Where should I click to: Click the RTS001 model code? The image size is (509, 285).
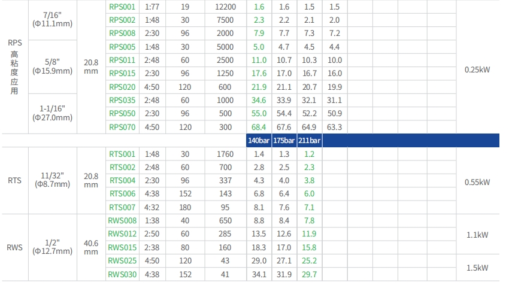tap(122, 154)
